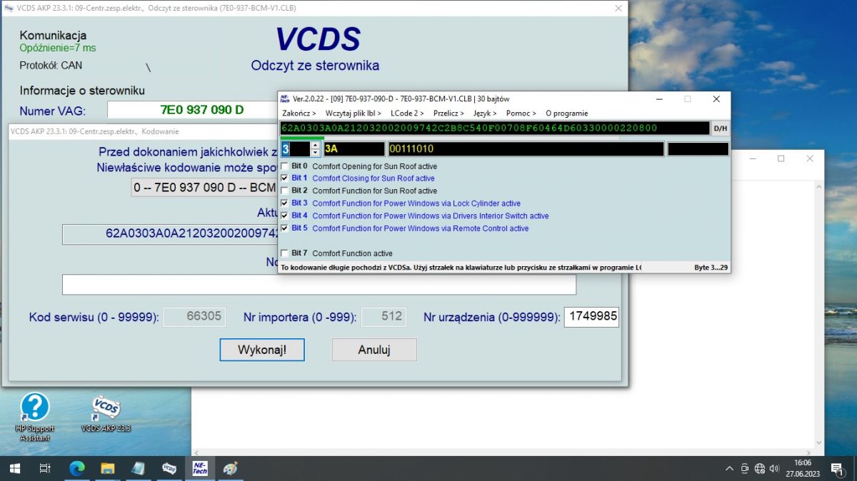Uncheck Bit 3 Power Windows via Lock Cylinder
The image size is (857, 481).
coord(285,203)
